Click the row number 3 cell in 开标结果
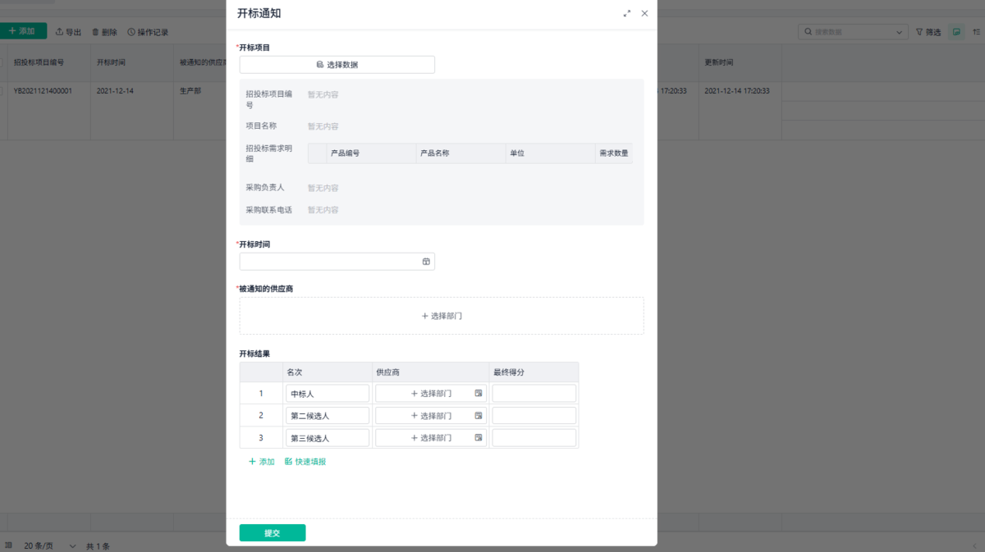 [261, 438]
